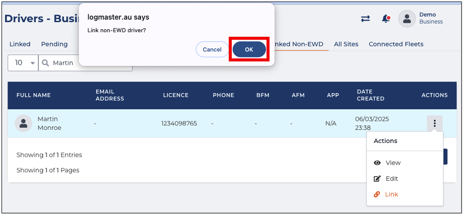Open the Demo Business user avatar
The width and height of the screenshot is (463, 215).
coord(407,19)
